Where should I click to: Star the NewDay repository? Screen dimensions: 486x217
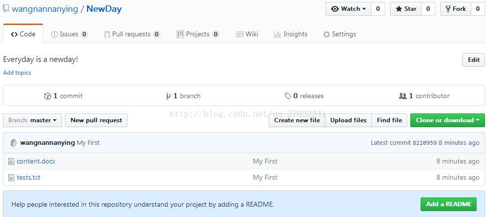[406, 9]
